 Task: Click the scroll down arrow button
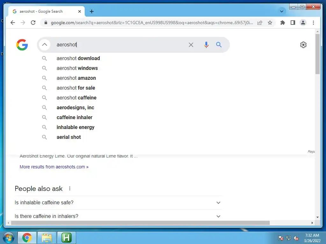click(317, 217)
